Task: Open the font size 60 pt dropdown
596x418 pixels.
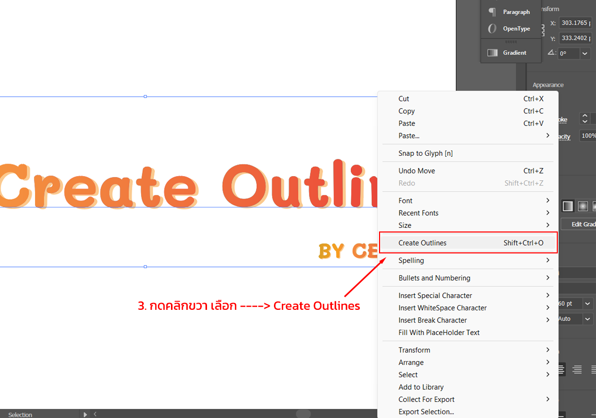Action: coord(588,304)
